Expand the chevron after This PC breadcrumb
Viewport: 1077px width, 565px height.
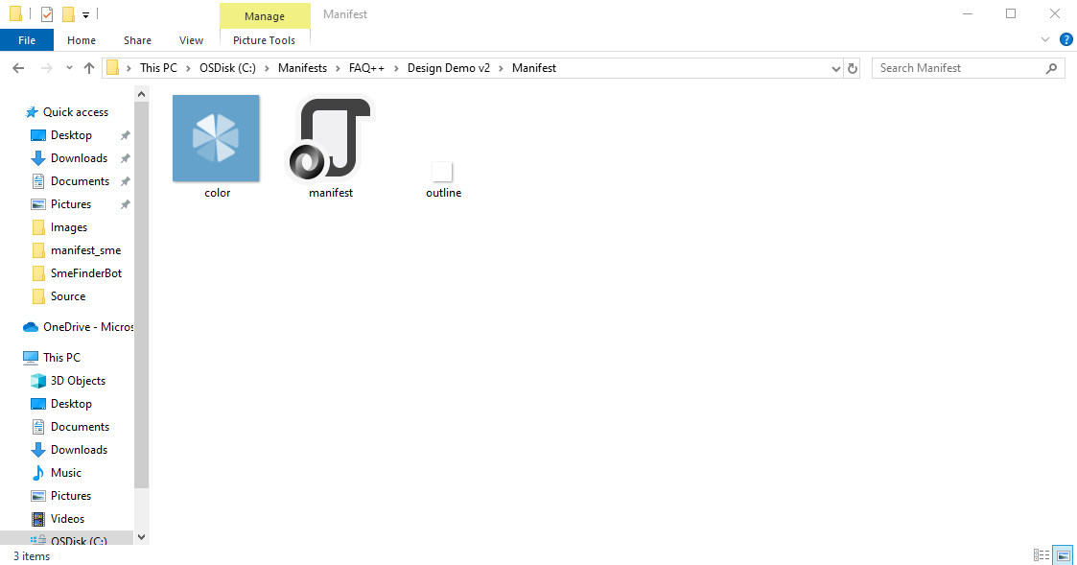pyautogui.click(x=188, y=68)
